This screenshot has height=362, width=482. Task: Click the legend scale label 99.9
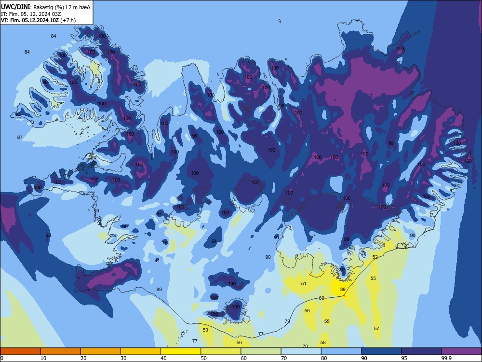pyautogui.click(x=446, y=358)
